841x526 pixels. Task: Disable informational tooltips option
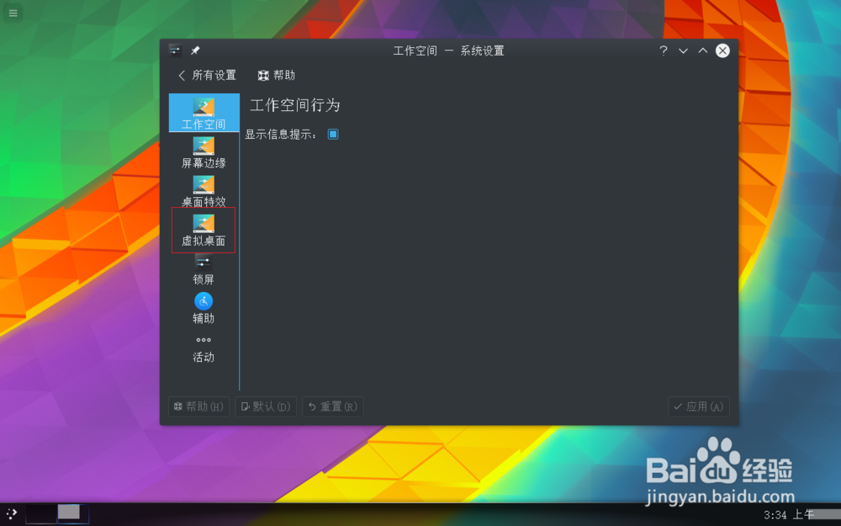click(333, 133)
